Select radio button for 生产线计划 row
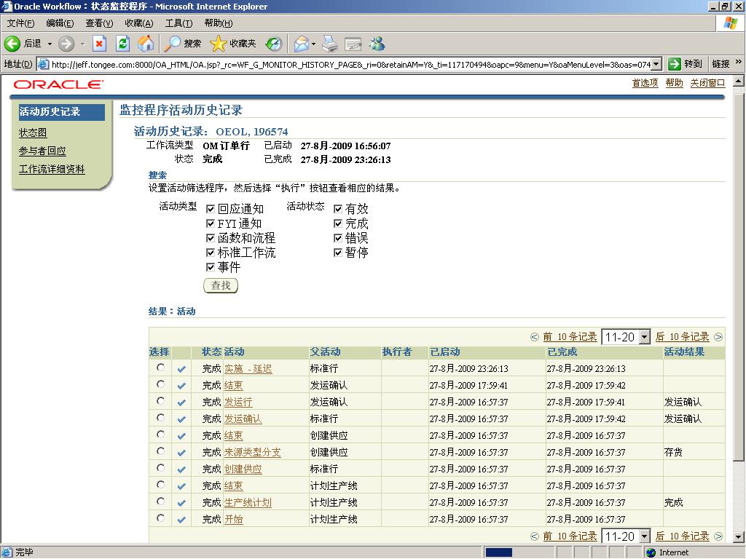Viewport: 746px width, 559px height. tap(160, 501)
